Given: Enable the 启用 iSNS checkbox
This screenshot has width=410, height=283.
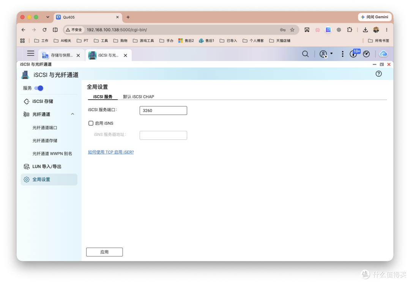Looking at the screenshot, I should (x=91, y=123).
